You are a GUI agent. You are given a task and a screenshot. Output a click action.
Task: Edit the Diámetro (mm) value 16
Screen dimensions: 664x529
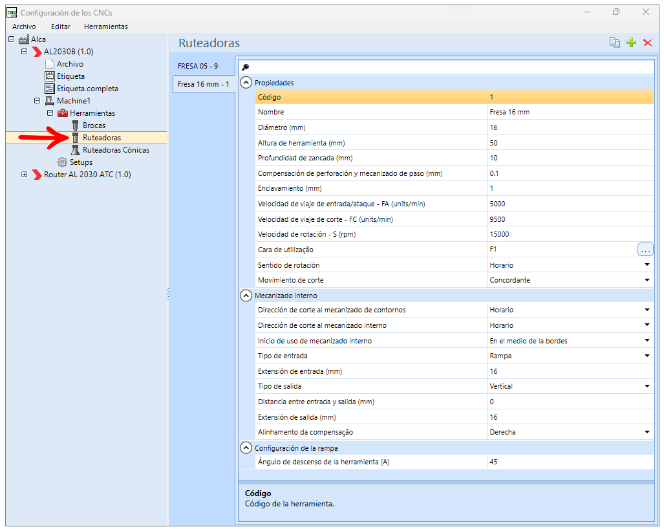(x=570, y=127)
